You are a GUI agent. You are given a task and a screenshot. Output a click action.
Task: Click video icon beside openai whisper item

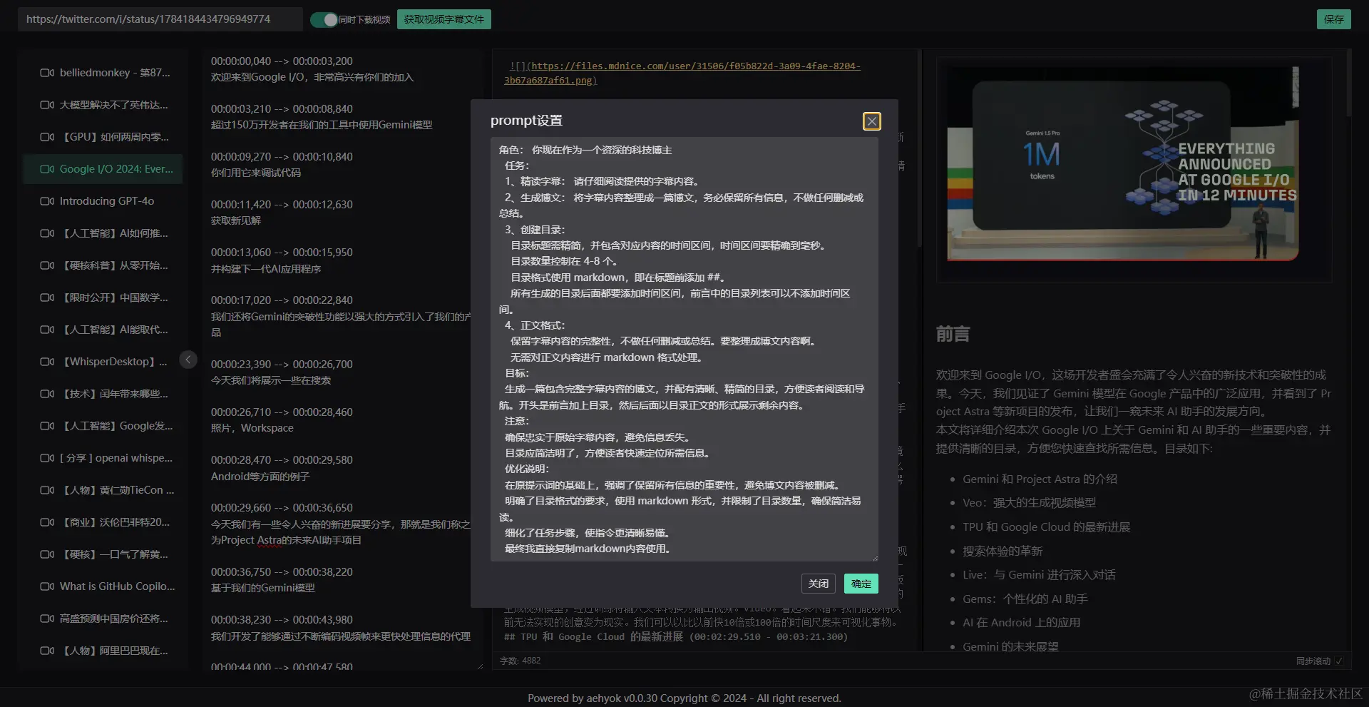47,458
